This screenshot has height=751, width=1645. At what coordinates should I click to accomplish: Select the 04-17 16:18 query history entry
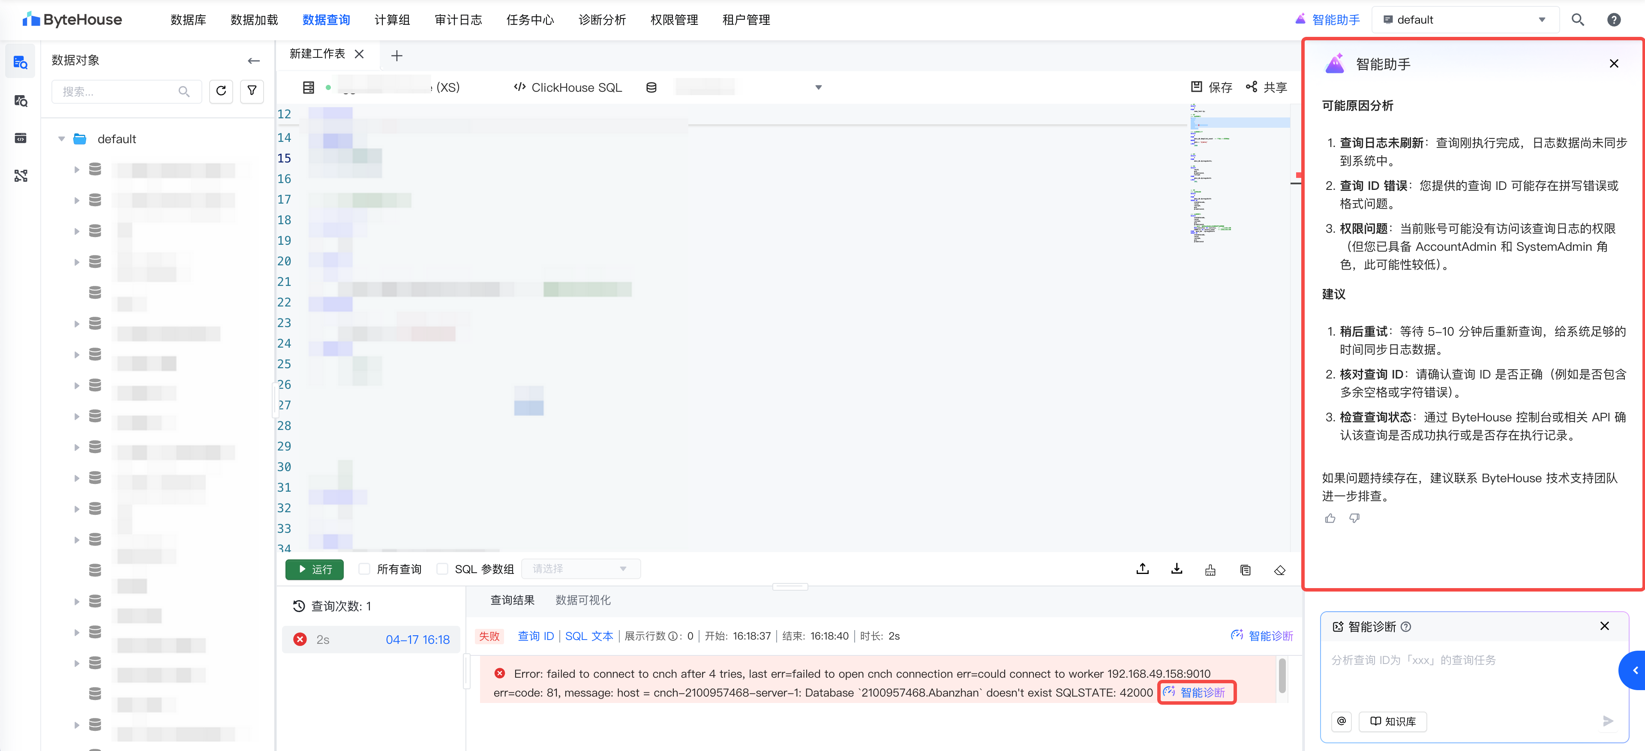(x=371, y=639)
